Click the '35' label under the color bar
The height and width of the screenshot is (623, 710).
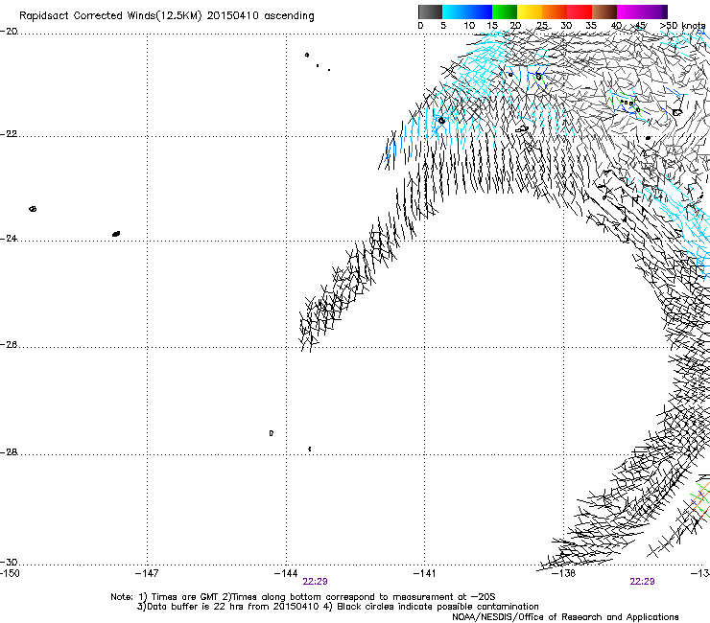591,26
